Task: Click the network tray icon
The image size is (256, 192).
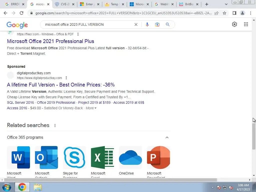Action: 225,187
